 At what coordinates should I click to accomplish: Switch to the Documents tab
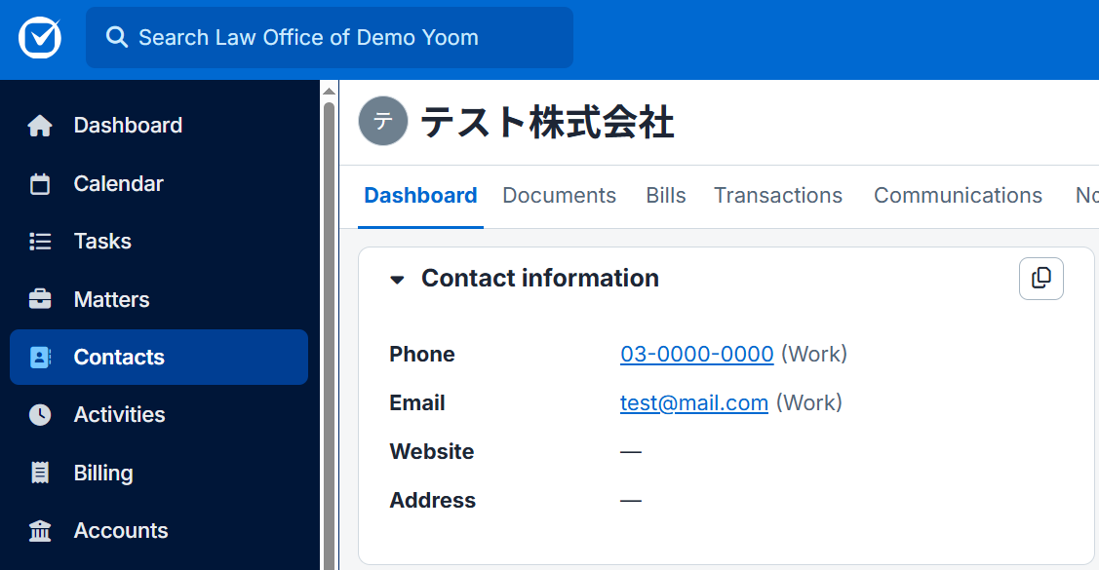click(560, 196)
